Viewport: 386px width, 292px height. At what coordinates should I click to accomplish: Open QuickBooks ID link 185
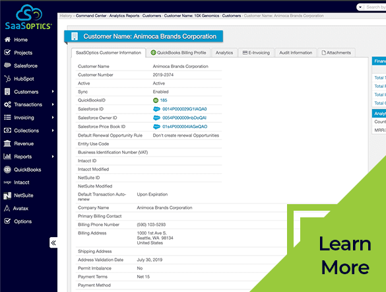pos(164,100)
